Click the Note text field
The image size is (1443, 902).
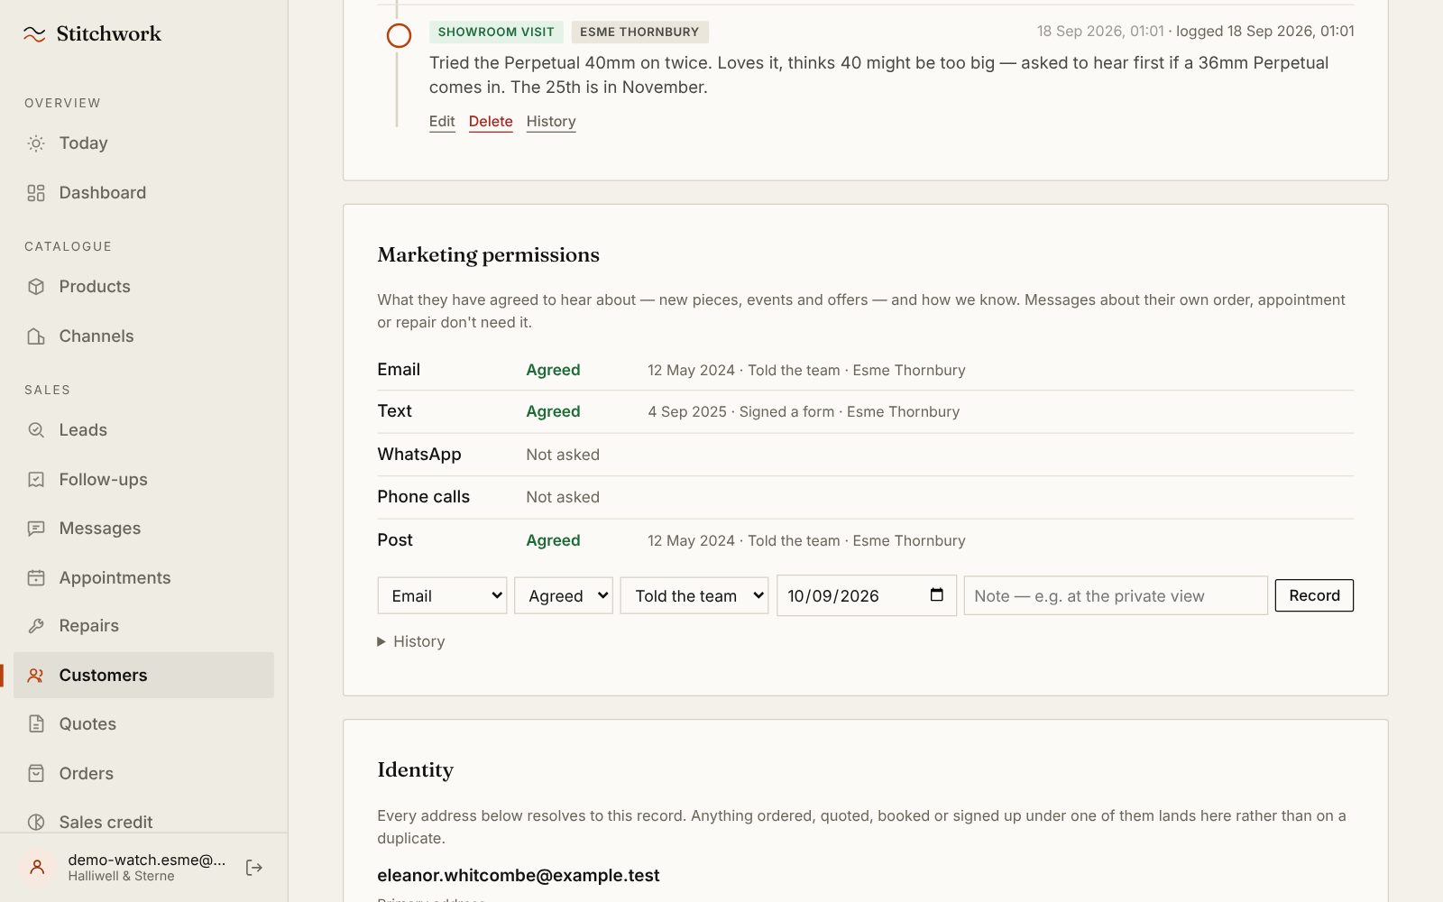click(1116, 596)
